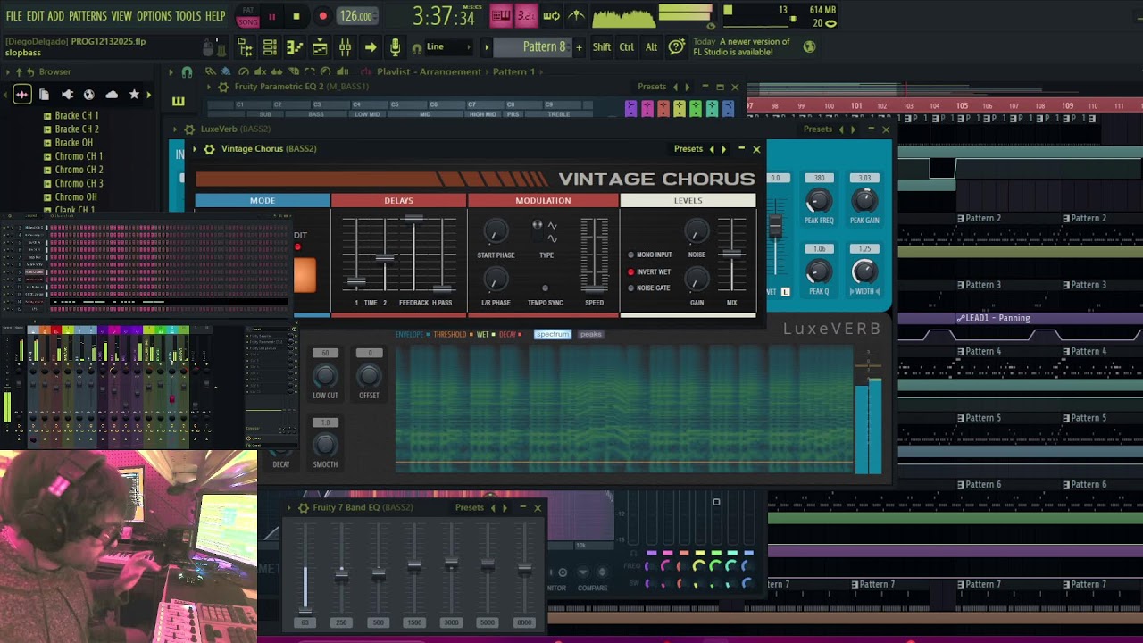Click the playlist magnet snap icon
1143x643 pixels.
click(187, 71)
